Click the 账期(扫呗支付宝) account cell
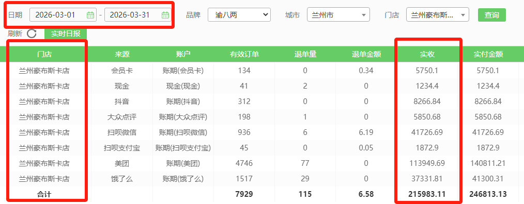This screenshot has width=524, height=204. click(183, 148)
